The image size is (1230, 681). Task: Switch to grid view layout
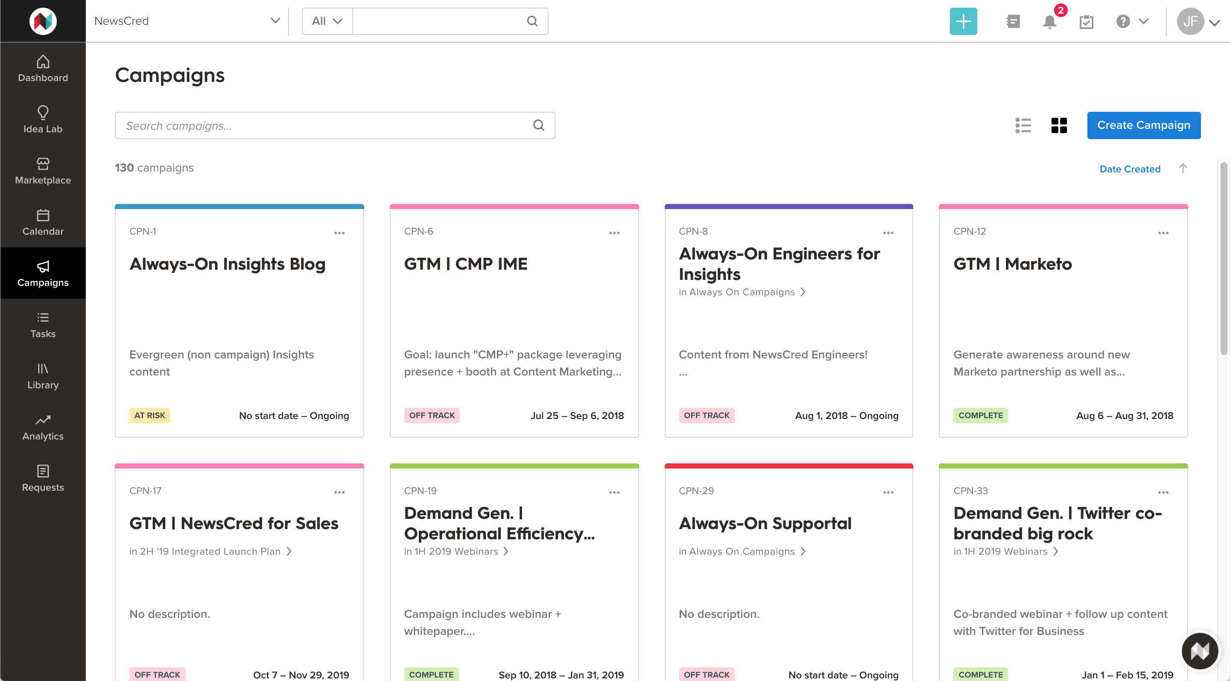tap(1058, 125)
